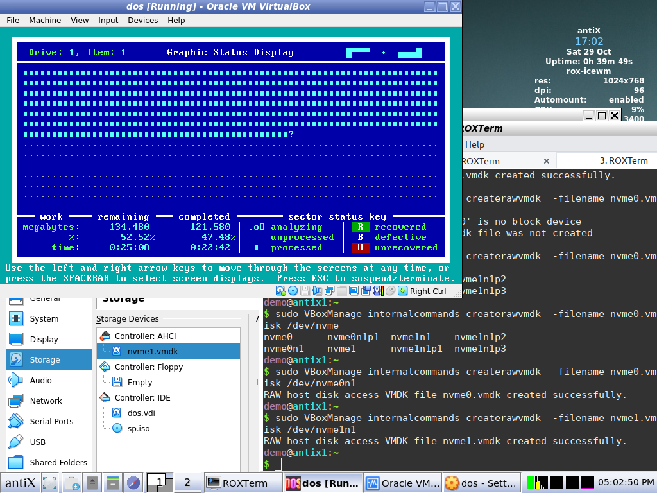Screen dimensions: 657x493
Task: Click the hard disk status icon
Action: click(x=280, y=290)
